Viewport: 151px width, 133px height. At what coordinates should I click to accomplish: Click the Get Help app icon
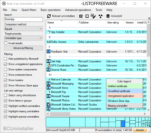tap(49, 61)
